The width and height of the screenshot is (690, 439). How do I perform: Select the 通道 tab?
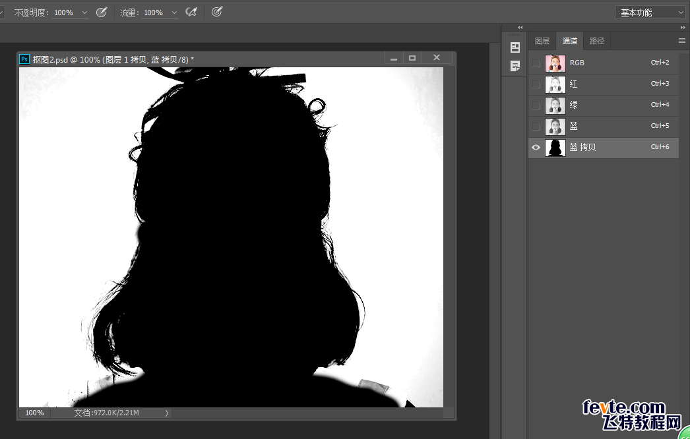coord(569,41)
